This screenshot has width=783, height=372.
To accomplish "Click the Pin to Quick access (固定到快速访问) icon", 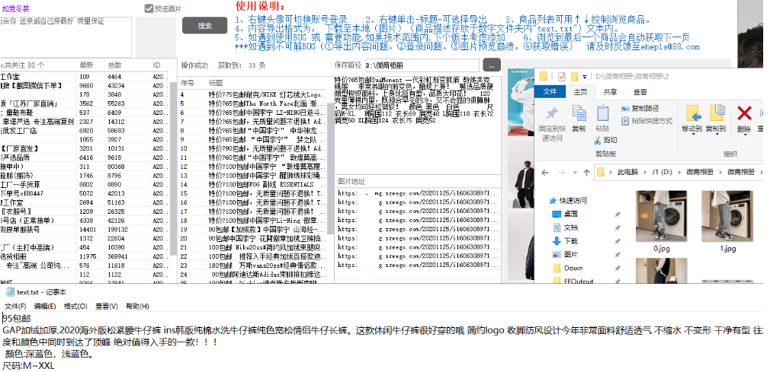I will 551,113.
